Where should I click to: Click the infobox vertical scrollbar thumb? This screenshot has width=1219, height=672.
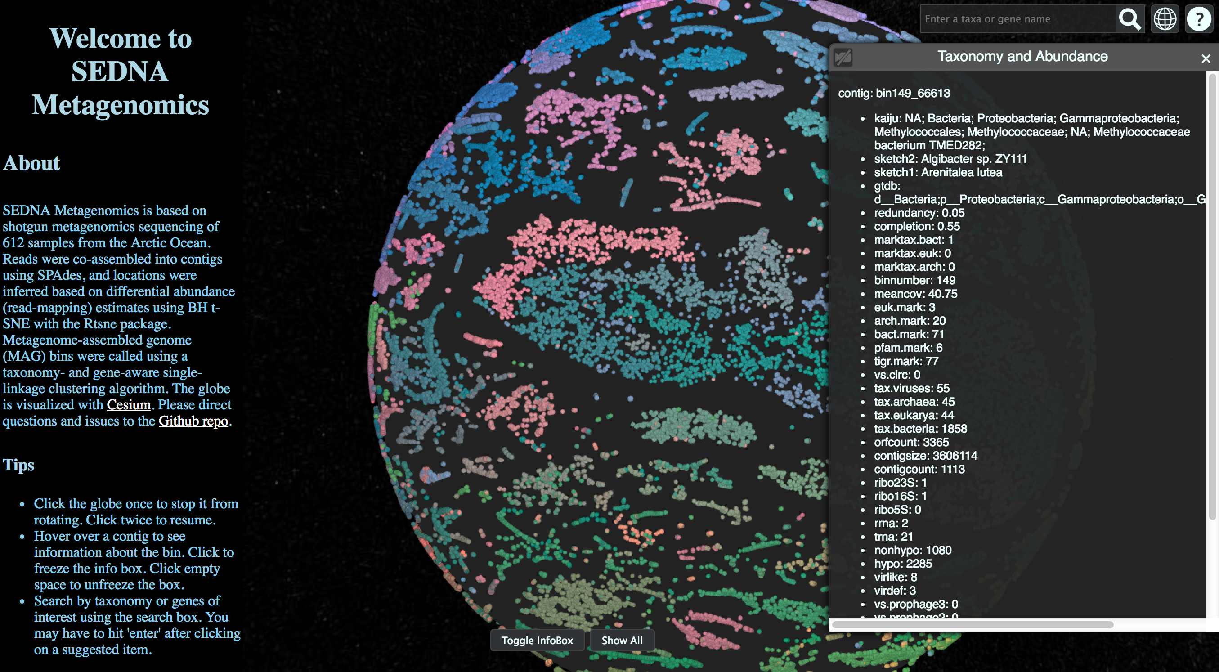click(1212, 293)
